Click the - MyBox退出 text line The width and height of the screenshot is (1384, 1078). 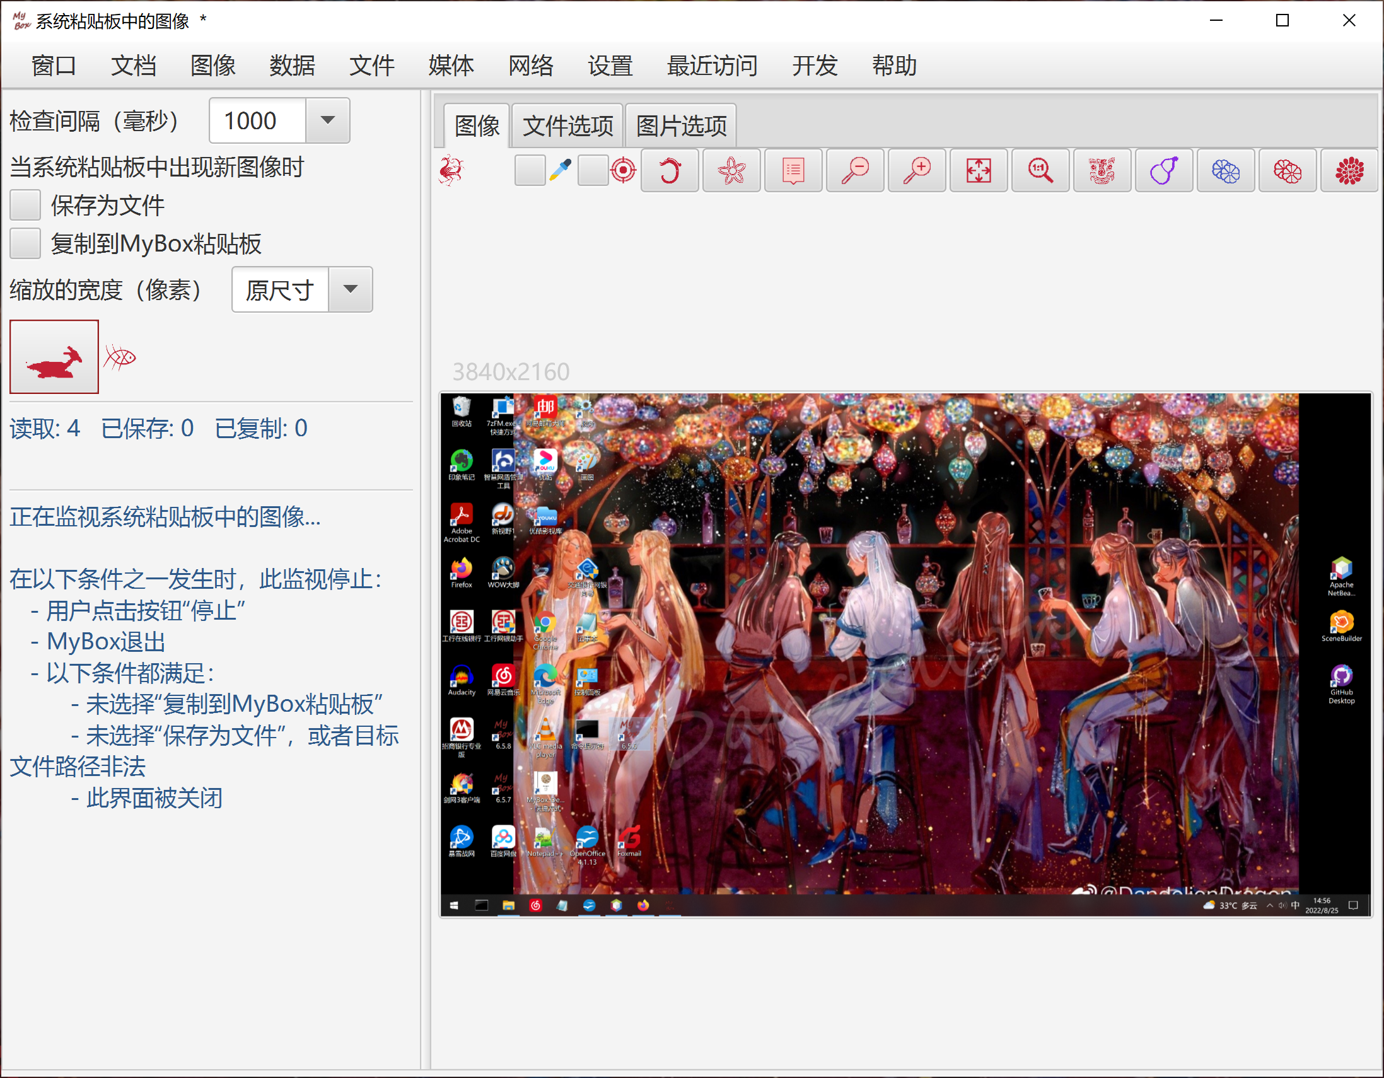coord(98,642)
